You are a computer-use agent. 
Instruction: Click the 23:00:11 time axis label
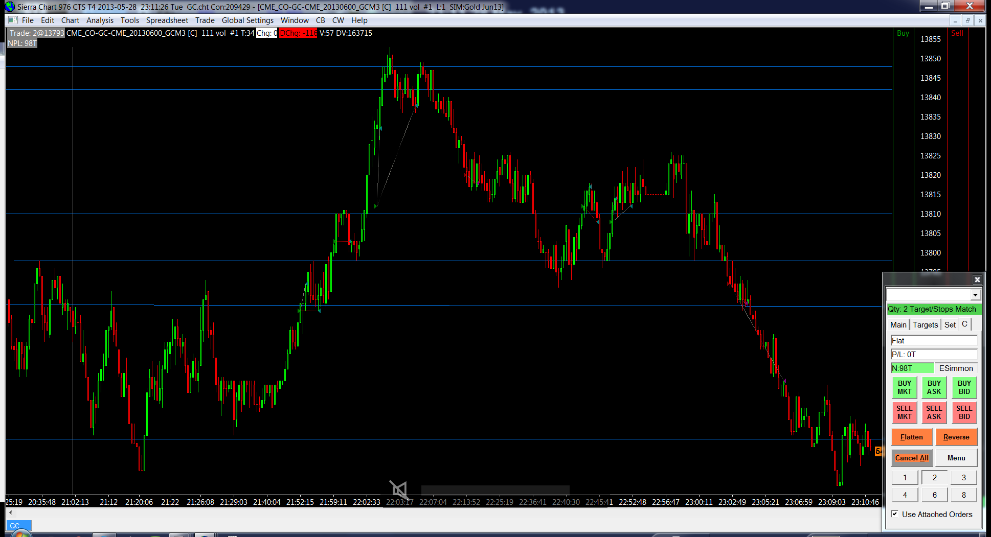click(x=699, y=502)
